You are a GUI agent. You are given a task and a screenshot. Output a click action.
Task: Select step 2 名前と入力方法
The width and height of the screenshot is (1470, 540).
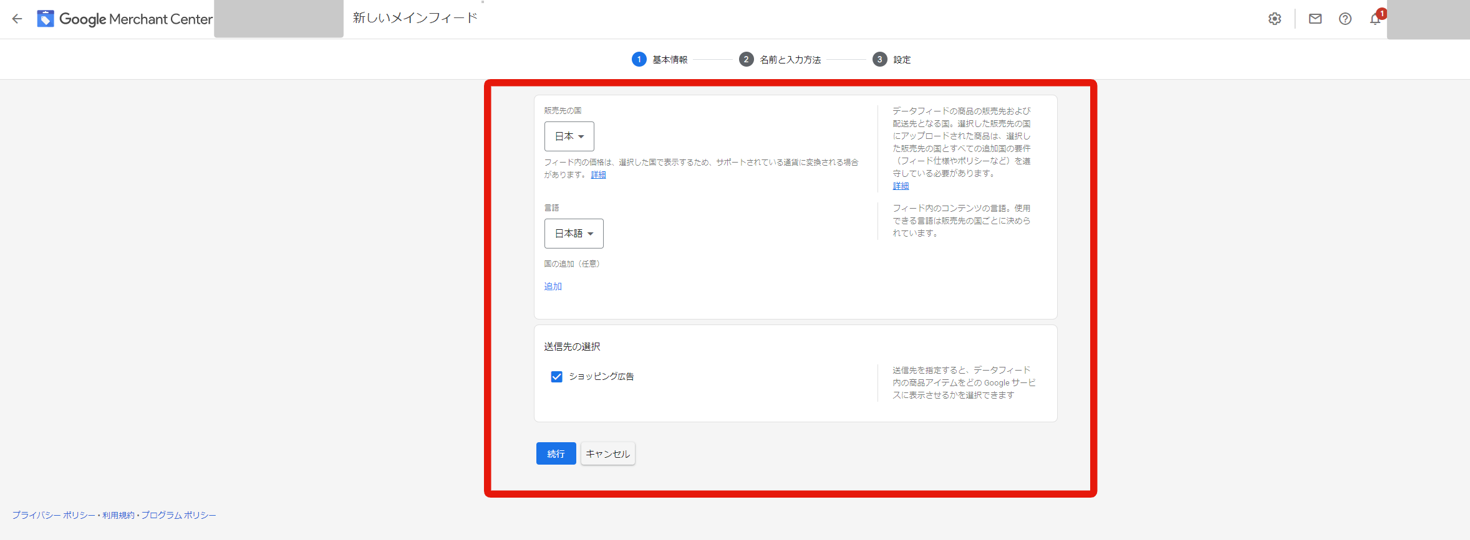coord(780,60)
